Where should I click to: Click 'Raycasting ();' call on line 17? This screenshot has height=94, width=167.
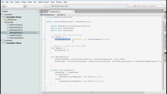click(x=62, y=50)
